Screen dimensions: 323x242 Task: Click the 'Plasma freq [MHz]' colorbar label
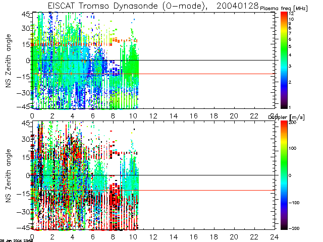[x=284, y=9]
